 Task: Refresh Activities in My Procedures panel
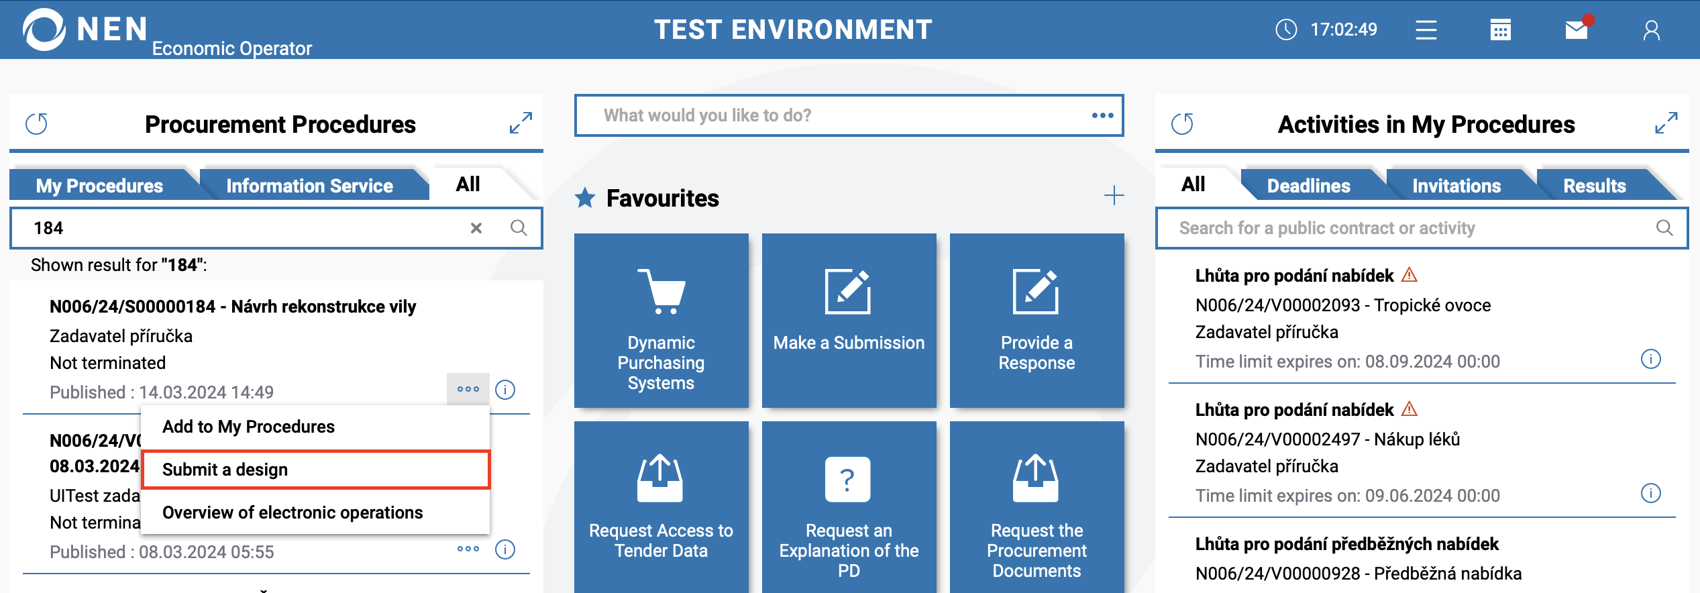coord(1182,124)
